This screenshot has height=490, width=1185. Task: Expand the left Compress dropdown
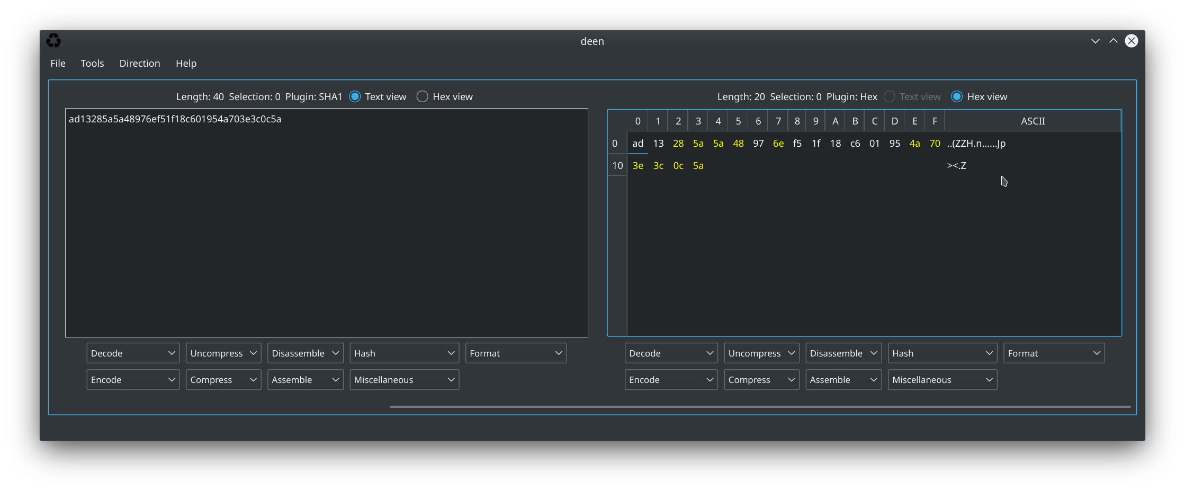point(223,380)
